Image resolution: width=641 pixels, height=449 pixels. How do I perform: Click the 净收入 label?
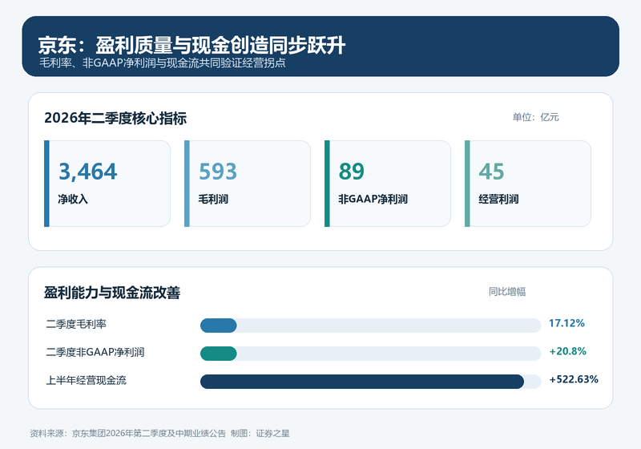click(73, 199)
